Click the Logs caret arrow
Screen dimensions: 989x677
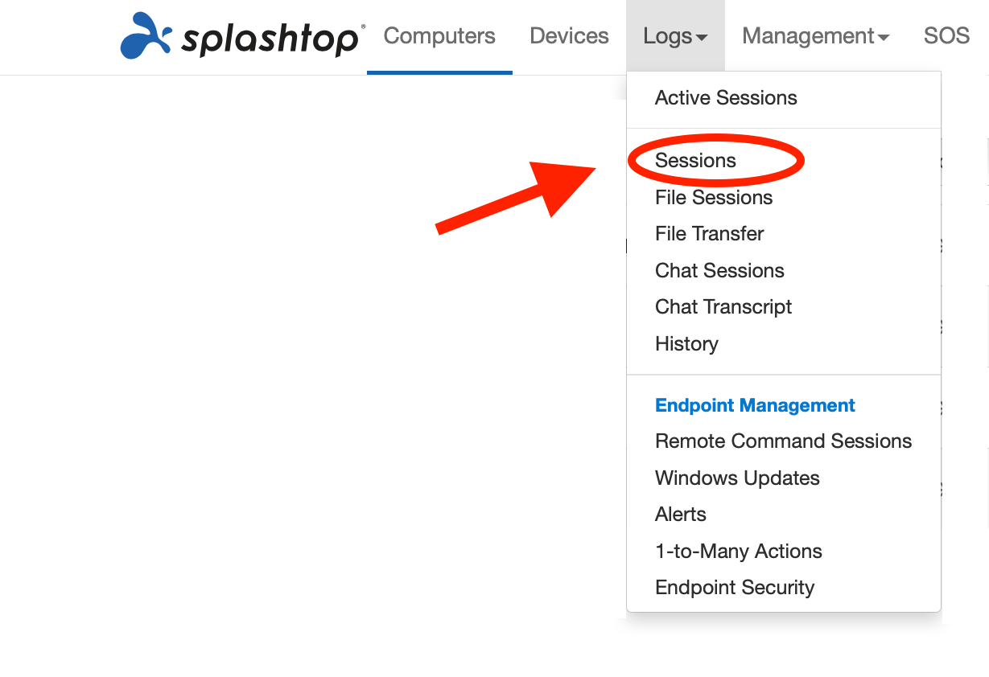(702, 38)
